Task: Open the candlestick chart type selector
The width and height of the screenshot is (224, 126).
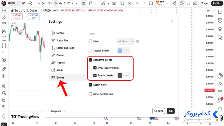Action: (84, 3)
